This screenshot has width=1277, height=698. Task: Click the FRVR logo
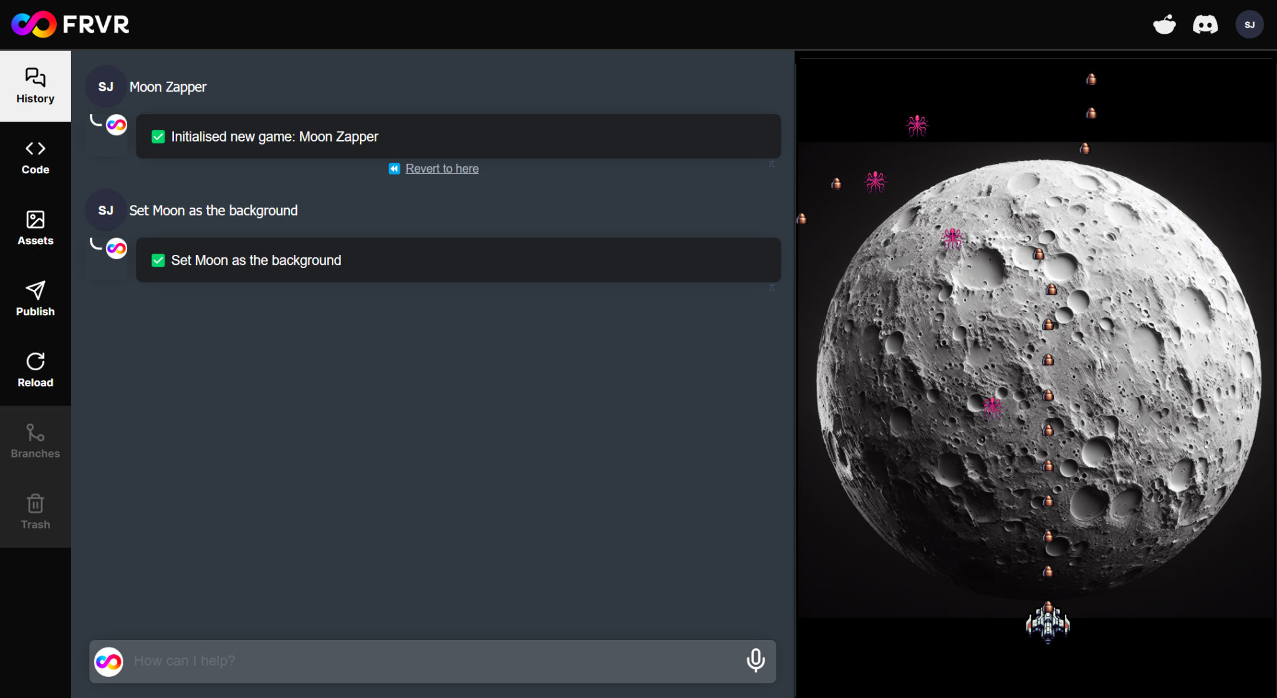70,24
